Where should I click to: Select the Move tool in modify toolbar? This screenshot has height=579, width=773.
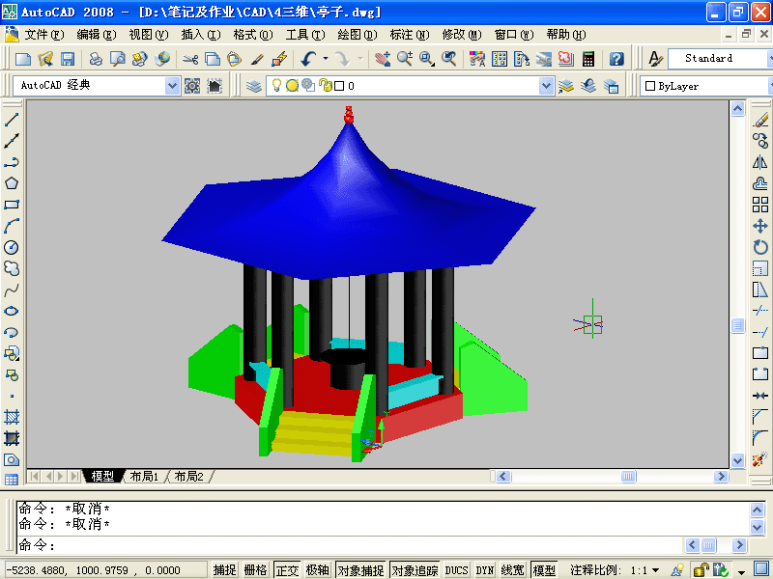click(760, 226)
